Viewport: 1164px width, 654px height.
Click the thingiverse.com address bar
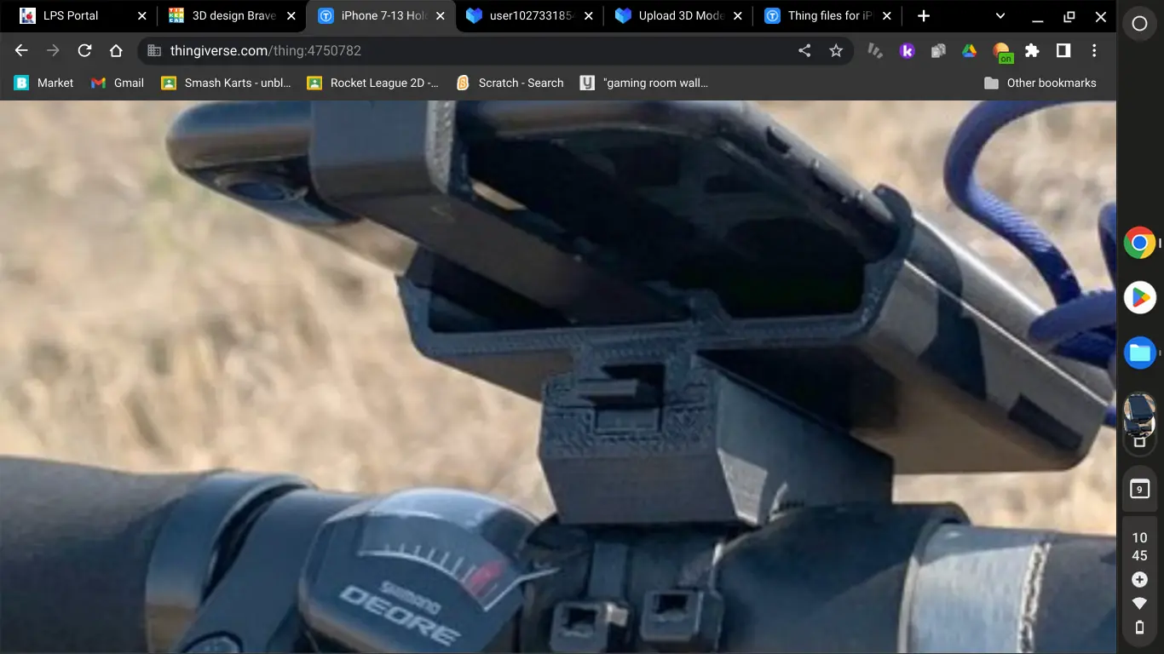(469, 51)
